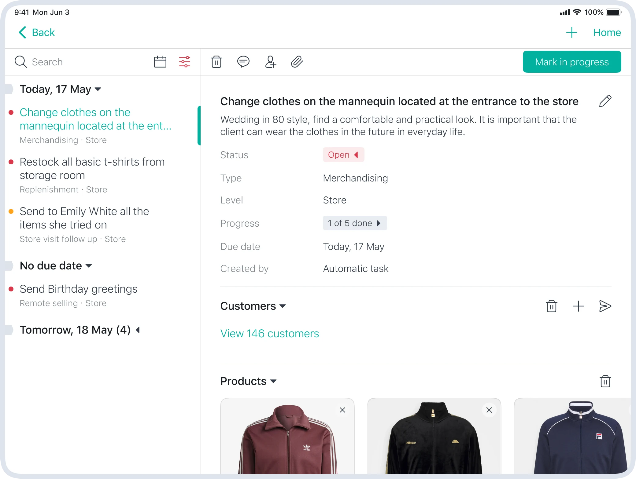The height and width of the screenshot is (479, 636).
Task: Remove the maroon Adidas jacket product
Action: click(342, 410)
